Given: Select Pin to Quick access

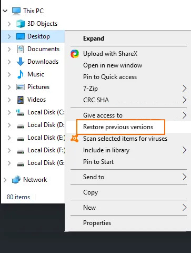Looking at the screenshot, I should [x=128, y=77].
